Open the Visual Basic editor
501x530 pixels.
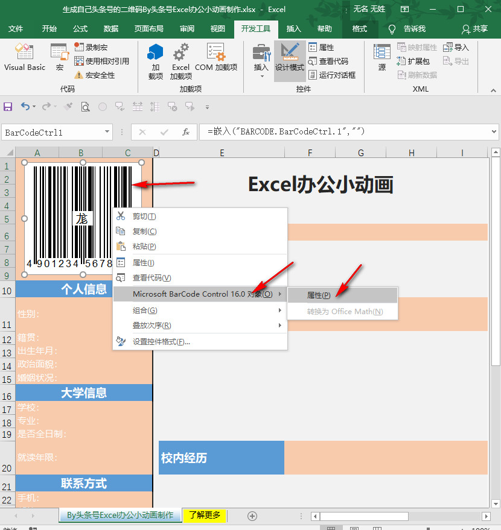pos(24,57)
